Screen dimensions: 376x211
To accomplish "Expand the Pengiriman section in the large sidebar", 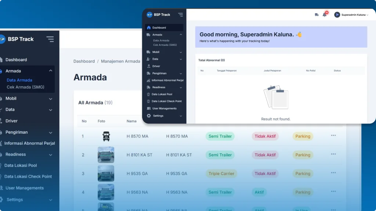I will pyautogui.click(x=51, y=132).
